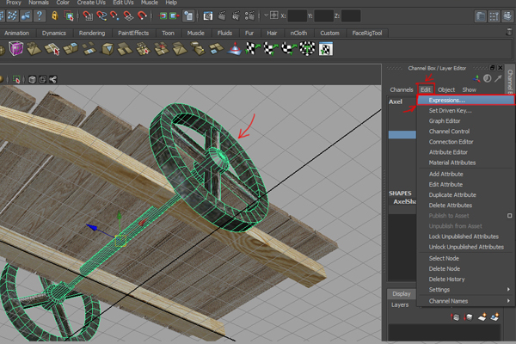The width and height of the screenshot is (516, 344).
Task: Toggle the Construction history icon
Action: [x=188, y=15]
